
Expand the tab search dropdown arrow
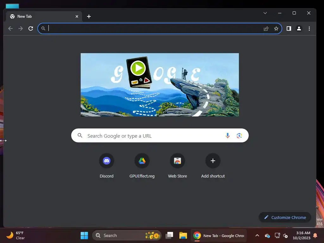click(x=265, y=13)
